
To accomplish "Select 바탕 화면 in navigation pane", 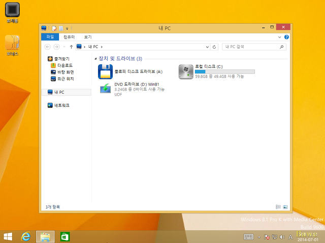I will tap(62, 72).
